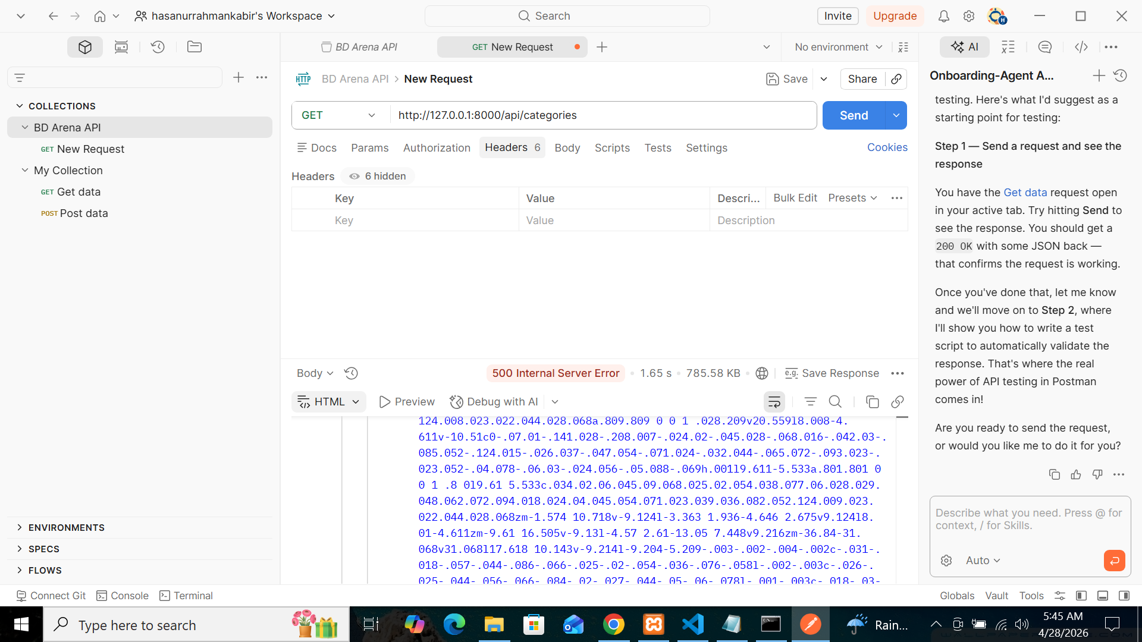Open sidebar more options ellipsis
Viewport: 1142px width, 642px height.
point(262,77)
